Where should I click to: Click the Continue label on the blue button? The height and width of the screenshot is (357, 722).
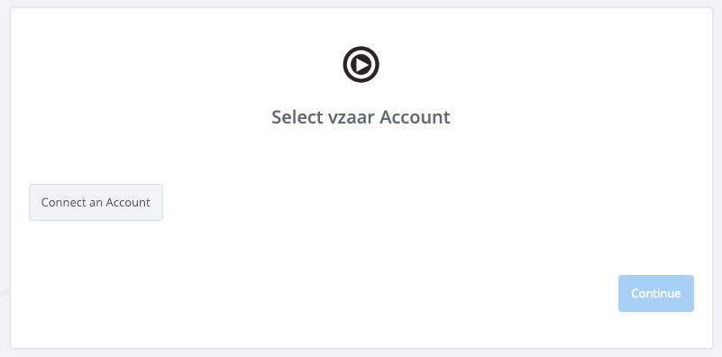point(655,293)
